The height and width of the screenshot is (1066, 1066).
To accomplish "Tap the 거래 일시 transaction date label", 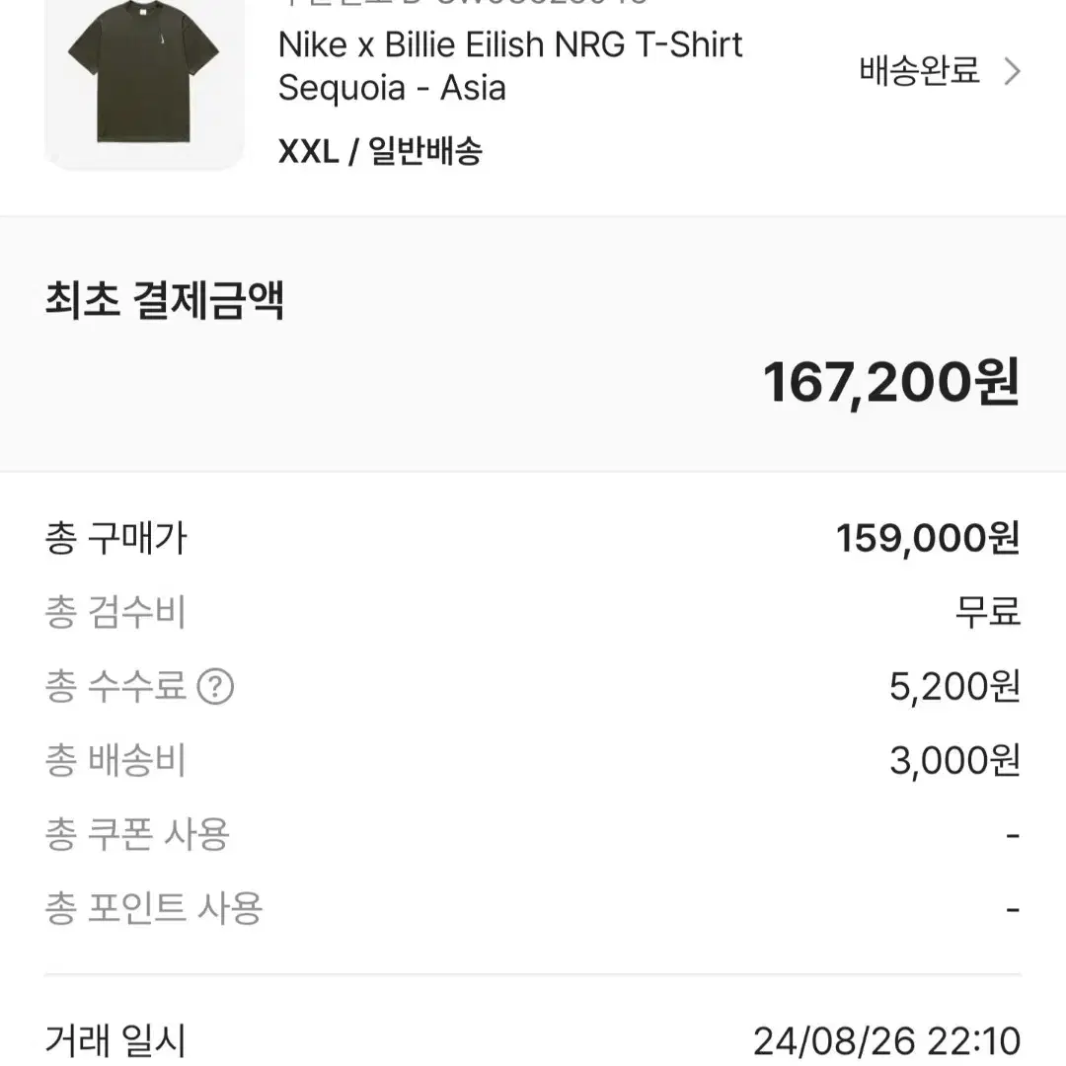I will tap(114, 1040).
